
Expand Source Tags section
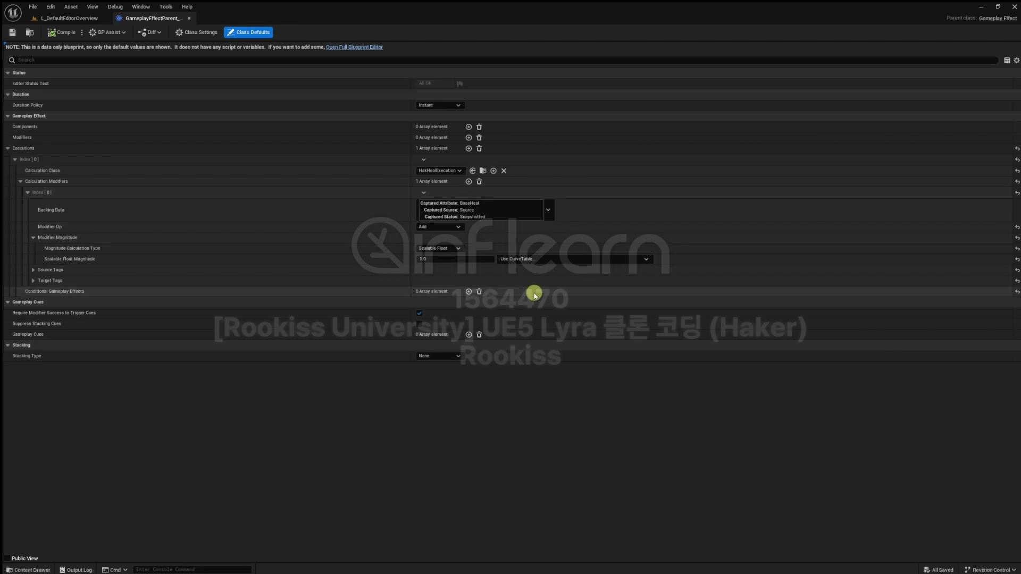tap(34, 270)
